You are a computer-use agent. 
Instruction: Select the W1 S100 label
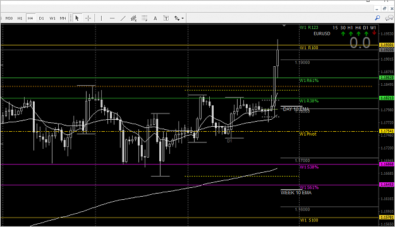(x=309, y=220)
